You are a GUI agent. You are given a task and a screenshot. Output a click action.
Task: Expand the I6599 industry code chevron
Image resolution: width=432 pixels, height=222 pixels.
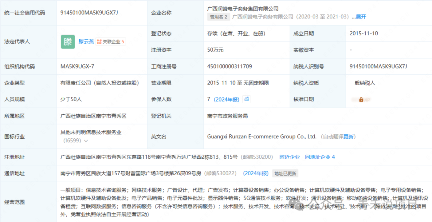[x=86, y=141]
